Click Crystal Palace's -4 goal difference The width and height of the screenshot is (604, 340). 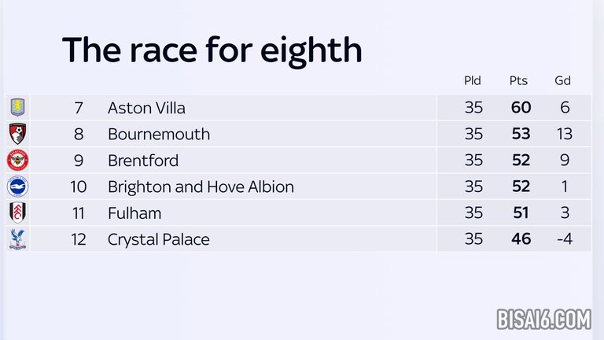pyautogui.click(x=565, y=239)
